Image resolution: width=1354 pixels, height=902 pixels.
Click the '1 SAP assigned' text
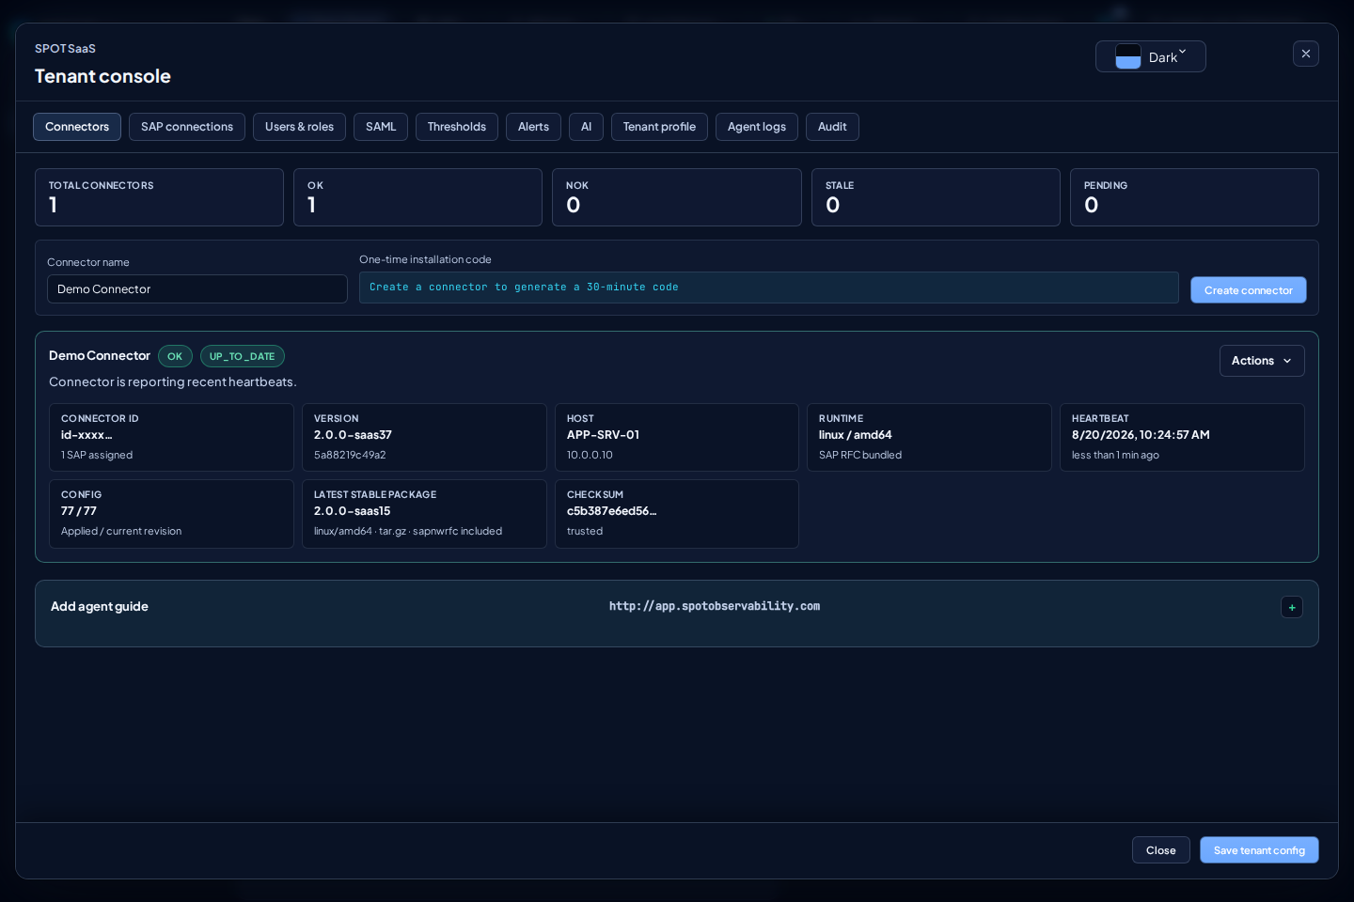97,455
